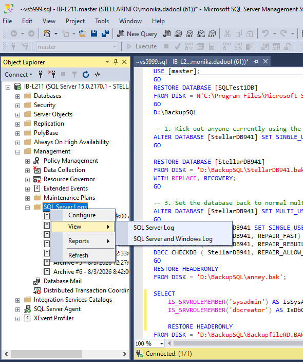Click the XMLA query icon
This screenshot has width=303, height=362.
(201, 34)
